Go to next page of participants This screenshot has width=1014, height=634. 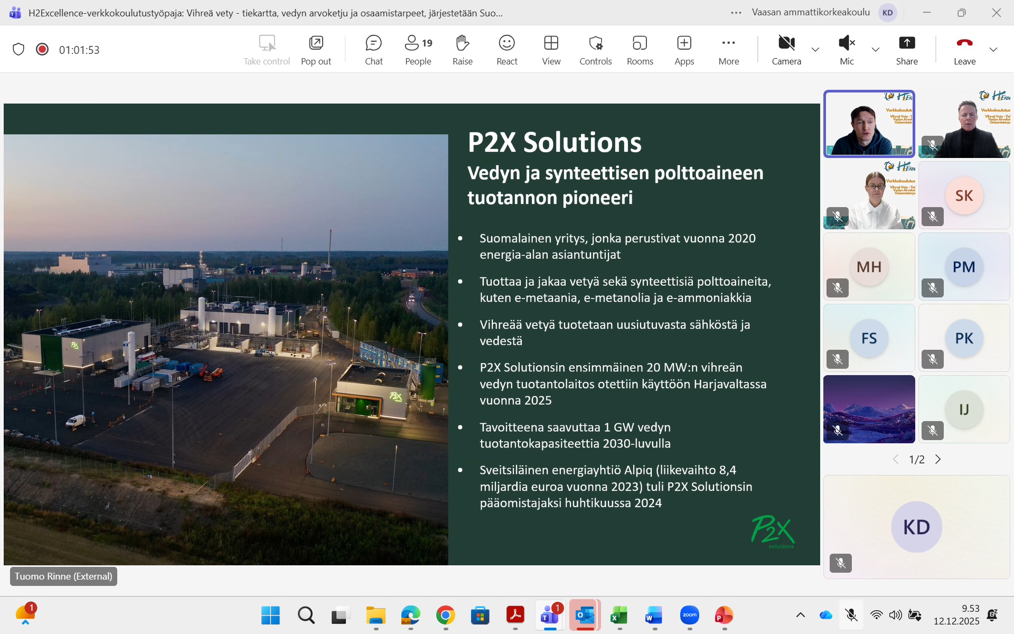pos(938,459)
